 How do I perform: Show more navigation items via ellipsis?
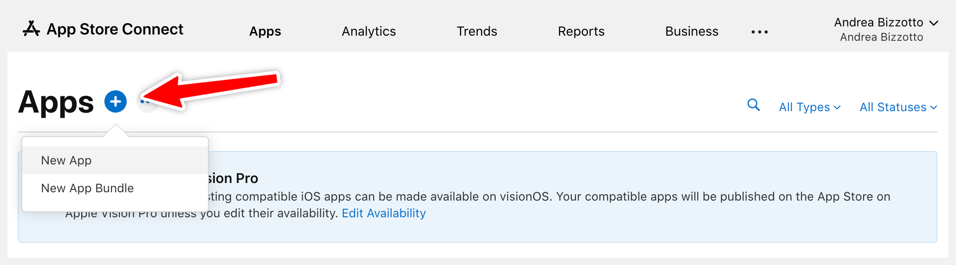tap(759, 32)
